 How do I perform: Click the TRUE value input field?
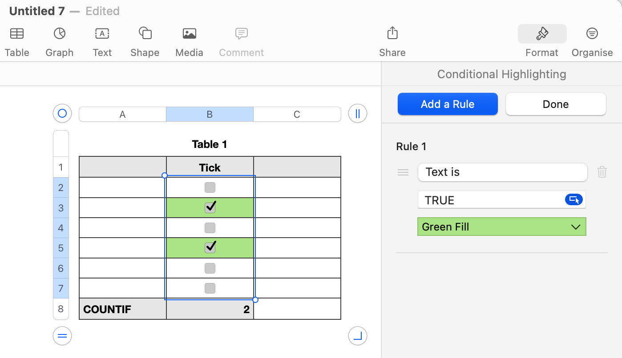(489, 200)
